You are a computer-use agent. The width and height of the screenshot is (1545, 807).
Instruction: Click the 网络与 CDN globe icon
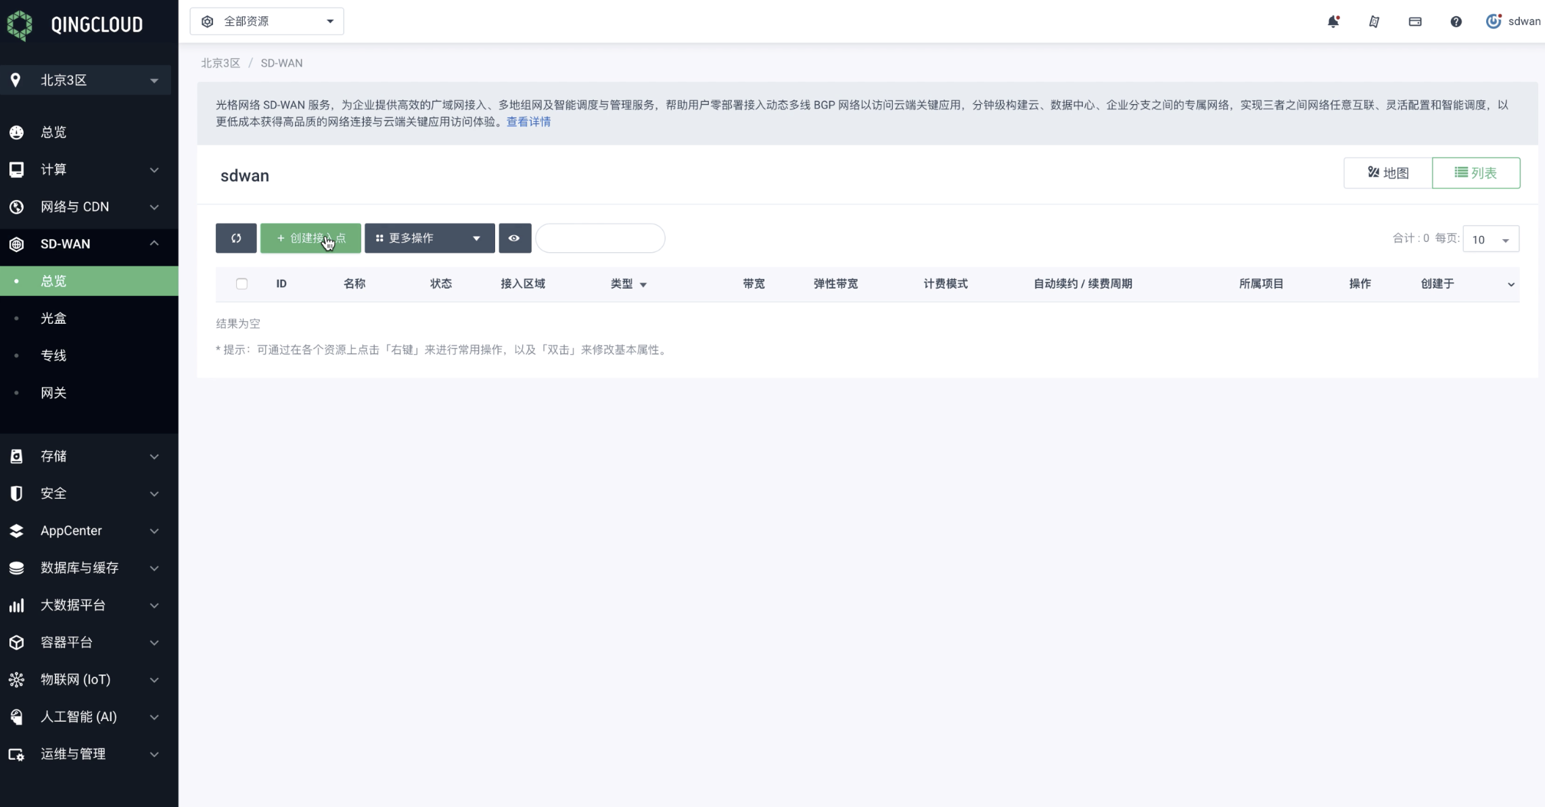16,207
